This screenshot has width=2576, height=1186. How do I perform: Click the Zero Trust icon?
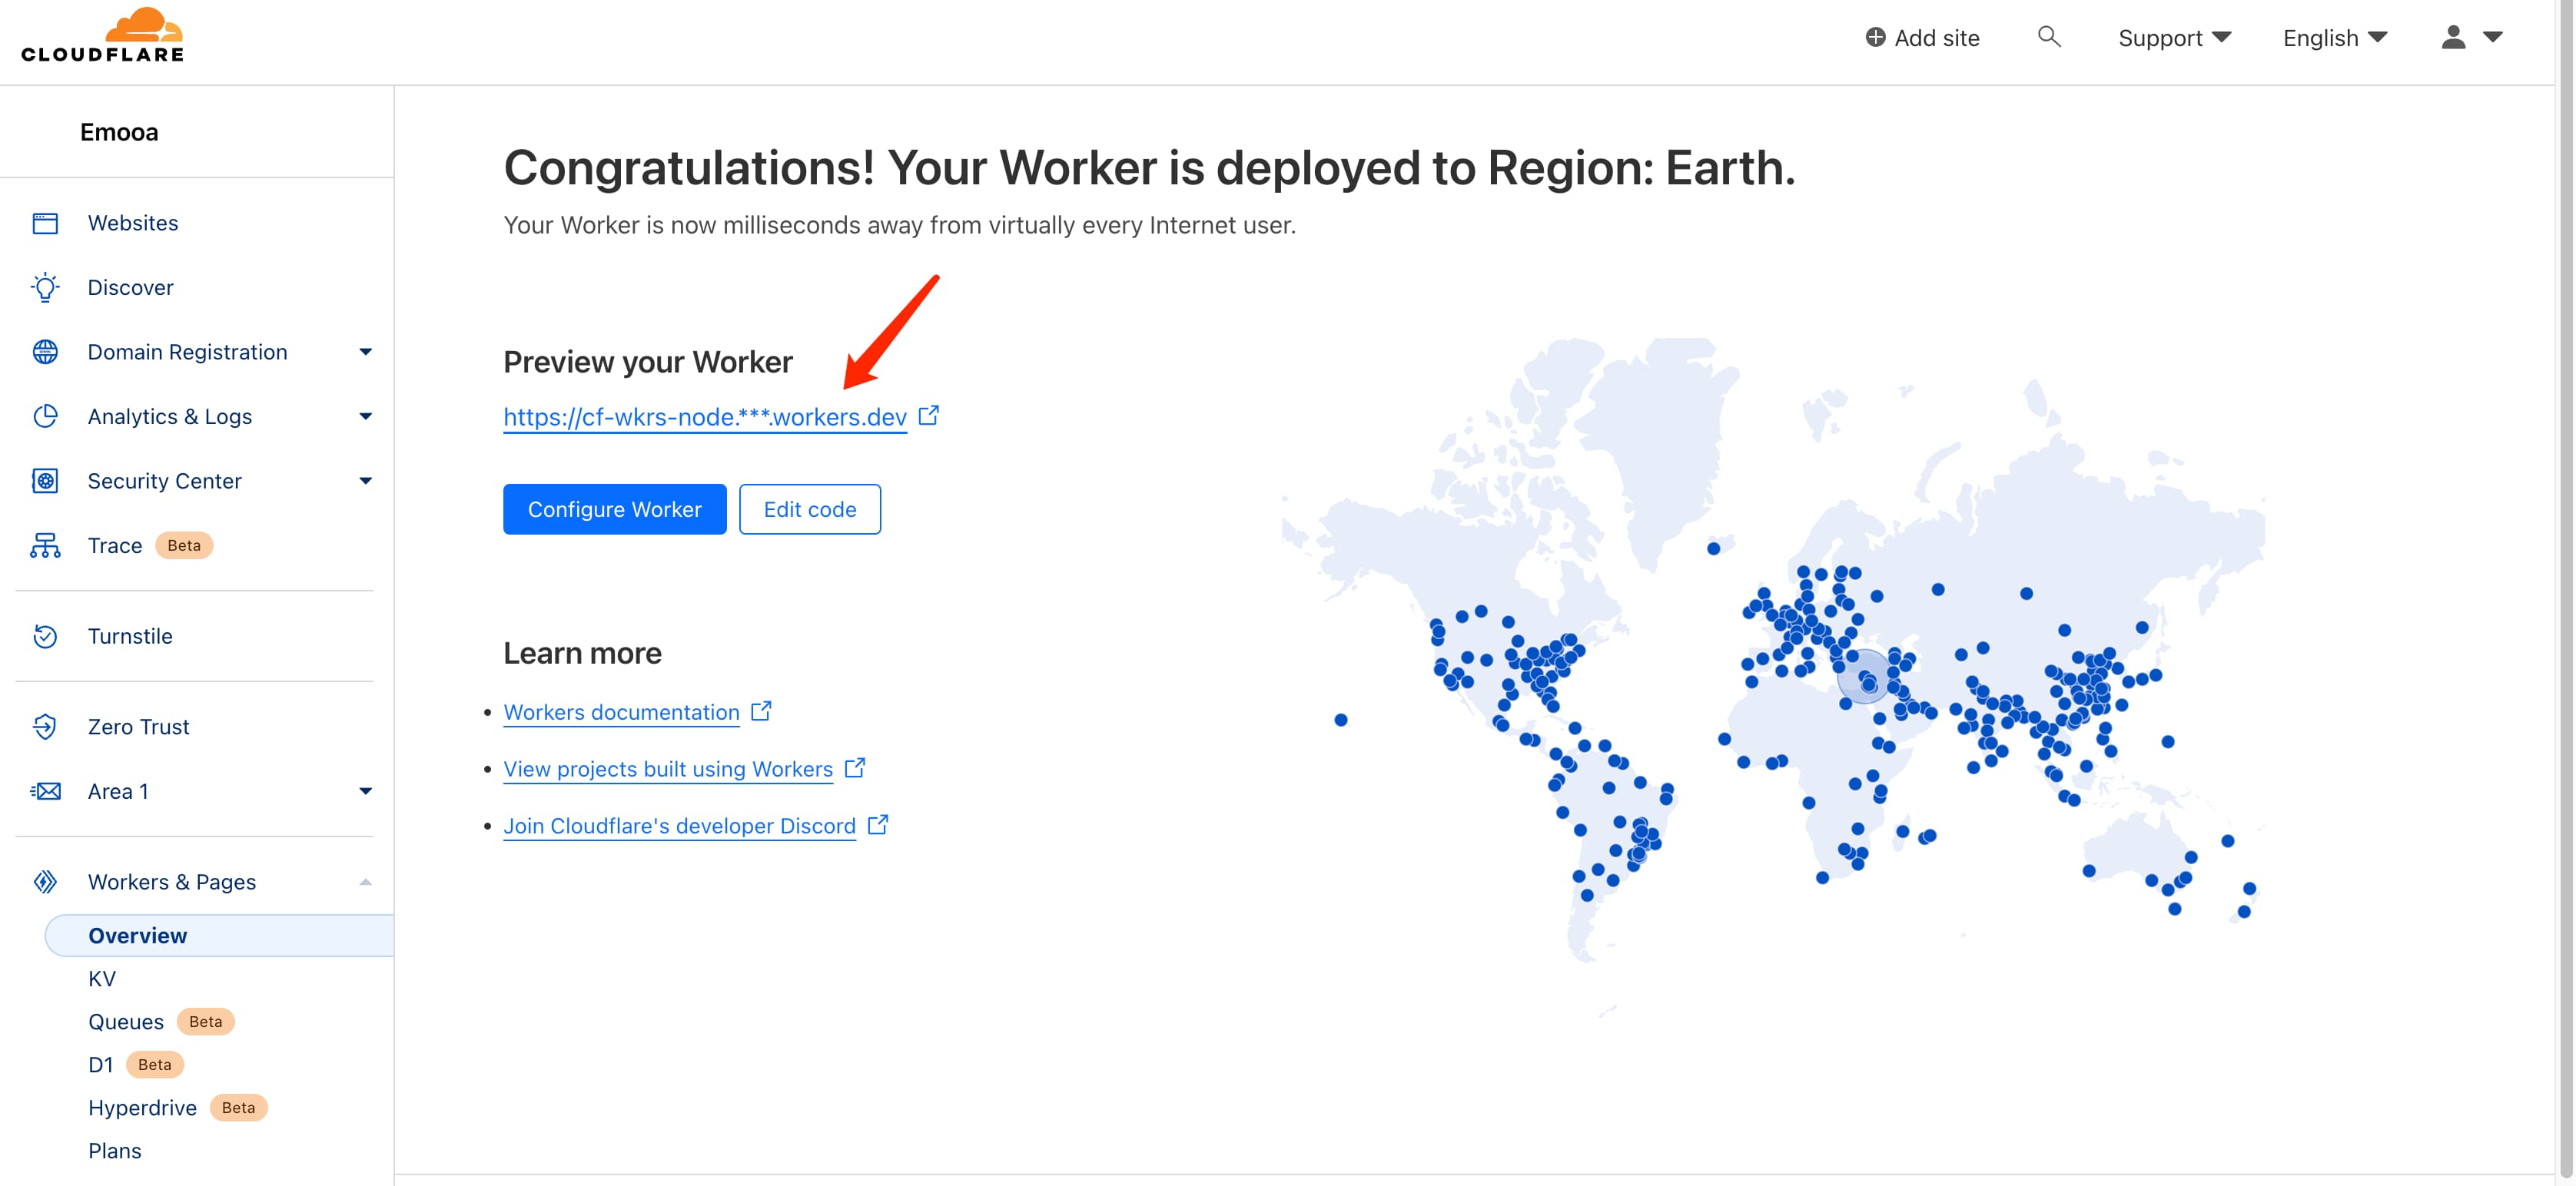(45, 727)
